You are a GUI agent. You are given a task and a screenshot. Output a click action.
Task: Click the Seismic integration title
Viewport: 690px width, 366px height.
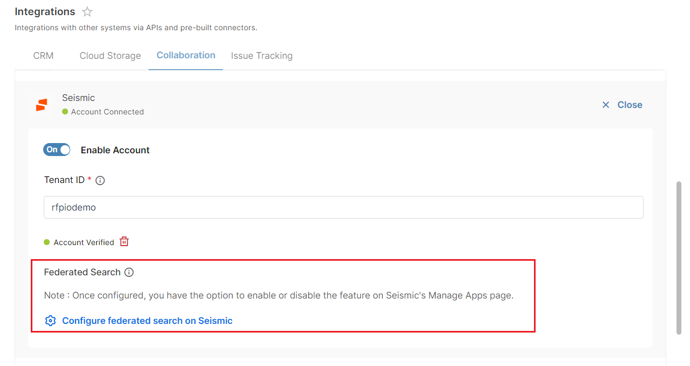(x=78, y=98)
